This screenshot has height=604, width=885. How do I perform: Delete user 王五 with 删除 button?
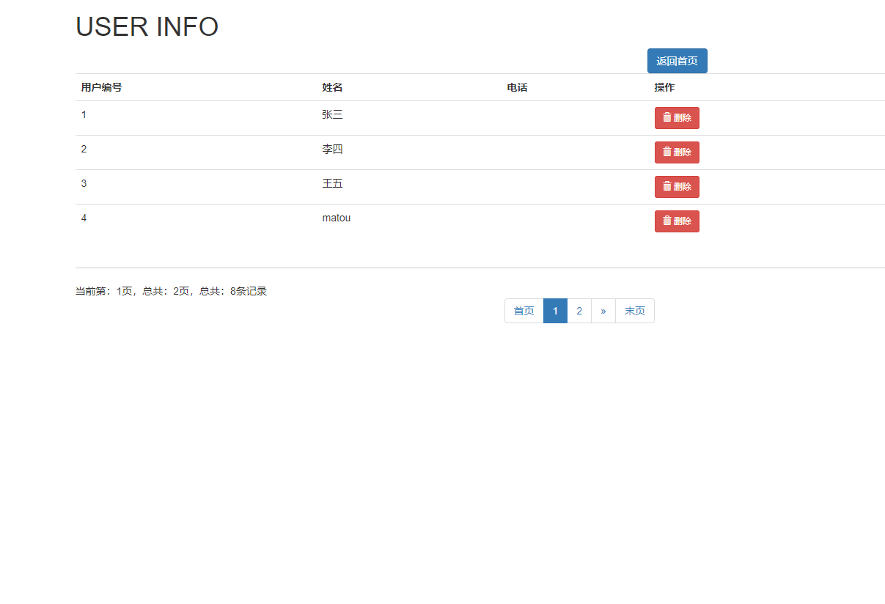[677, 187]
